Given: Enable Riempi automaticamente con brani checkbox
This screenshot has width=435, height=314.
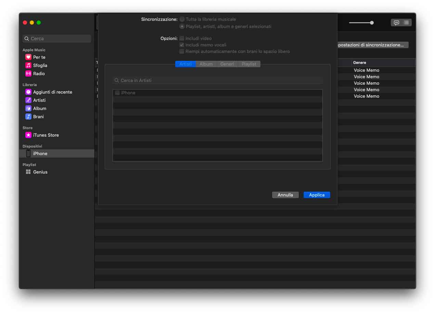Looking at the screenshot, I should (x=182, y=51).
